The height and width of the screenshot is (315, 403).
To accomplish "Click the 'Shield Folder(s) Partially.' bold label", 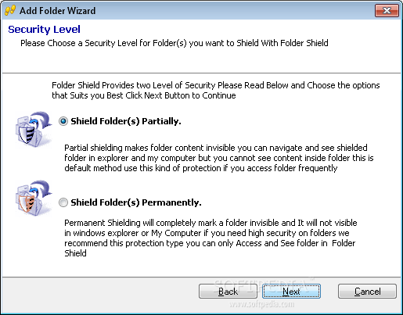I will pyautogui.click(x=126, y=121).
